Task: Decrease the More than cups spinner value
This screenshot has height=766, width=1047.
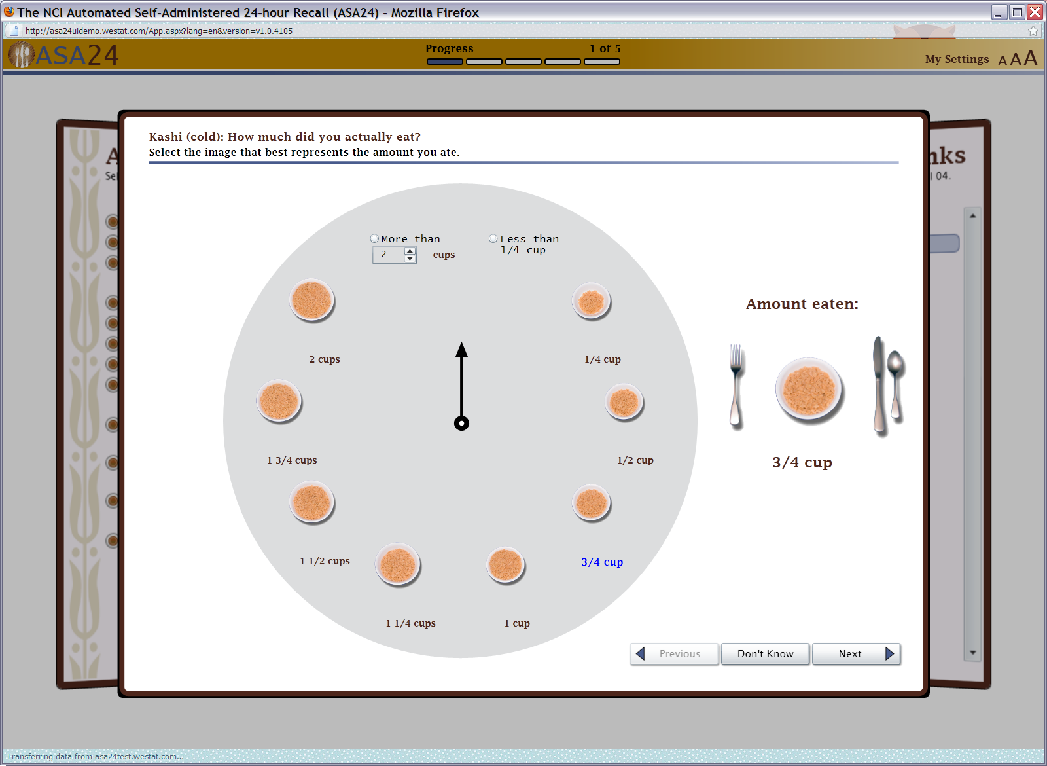Action: [x=410, y=259]
